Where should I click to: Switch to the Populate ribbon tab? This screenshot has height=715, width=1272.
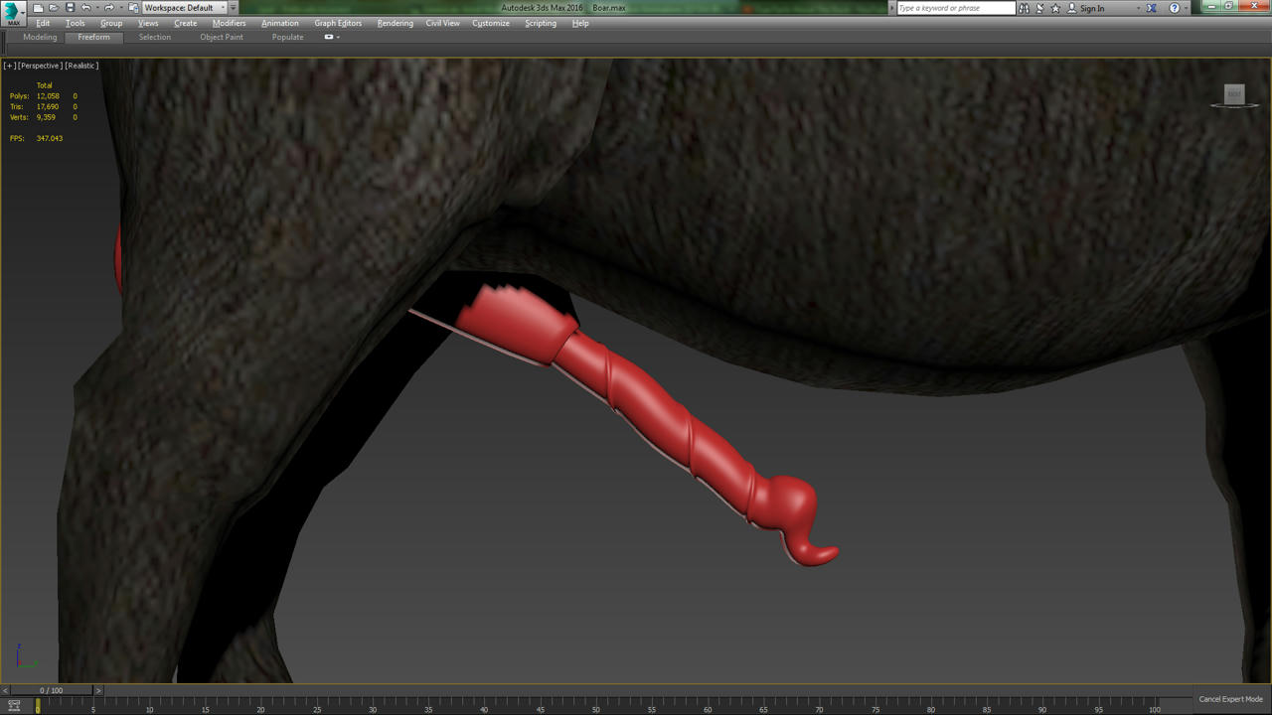coord(288,37)
